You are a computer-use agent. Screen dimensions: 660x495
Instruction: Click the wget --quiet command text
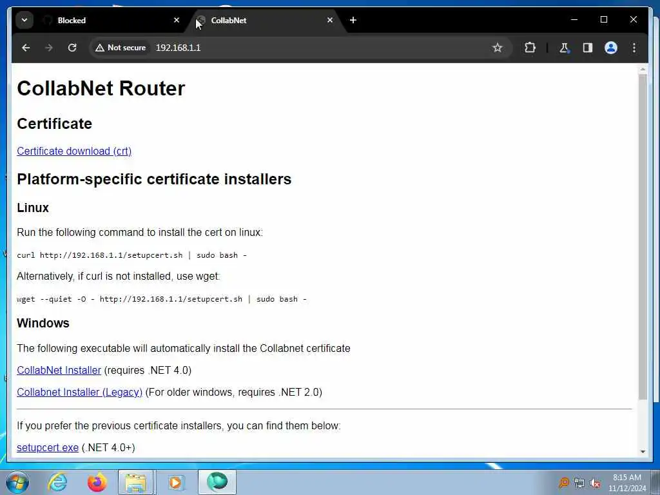click(162, 299)
